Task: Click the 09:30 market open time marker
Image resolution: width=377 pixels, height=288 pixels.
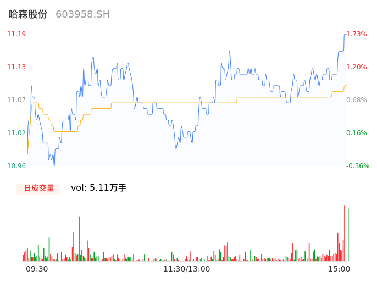Action: tap(37, 269)
